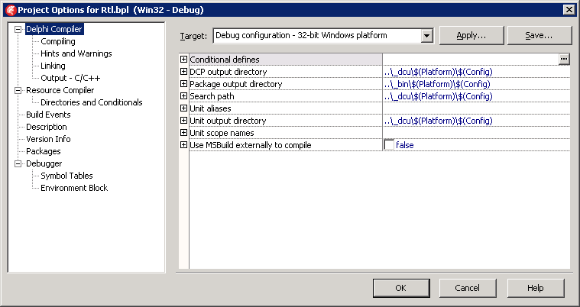Screen dimensions: 580x307
Task: Select the Description tree item
Action: coord(47,127)
